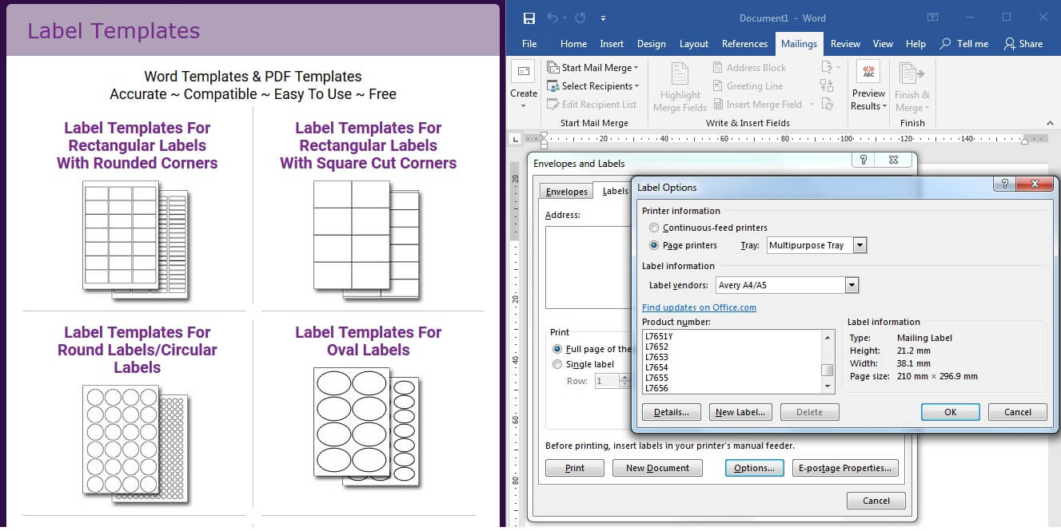
Task: Open the Ribbon Display Options icon
Action: (932, 18)
